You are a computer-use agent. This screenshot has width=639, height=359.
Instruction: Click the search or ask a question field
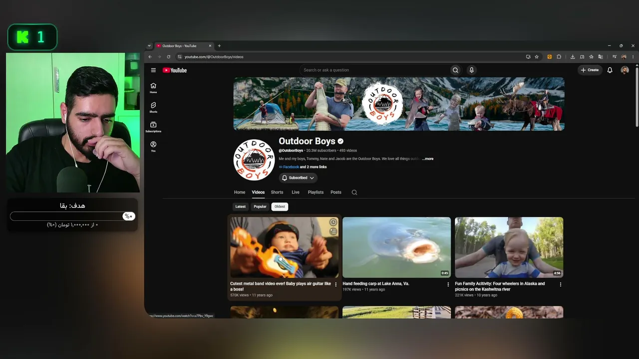point(374,70)
